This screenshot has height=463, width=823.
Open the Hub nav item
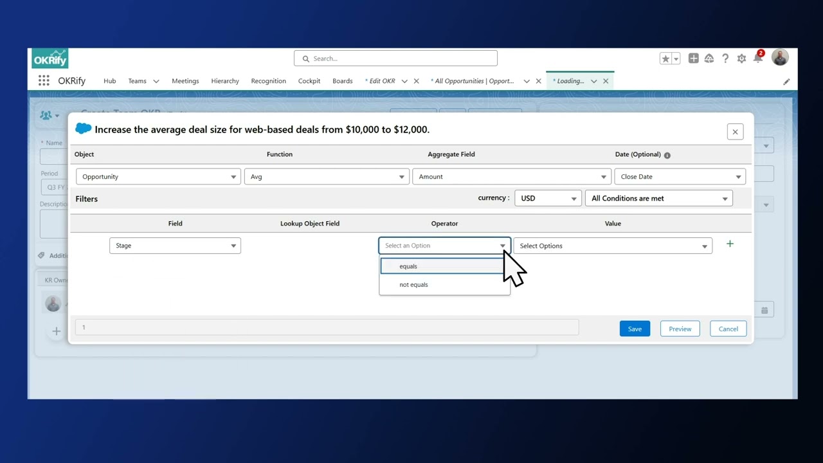pyautogui.click(x=110, y=81)
